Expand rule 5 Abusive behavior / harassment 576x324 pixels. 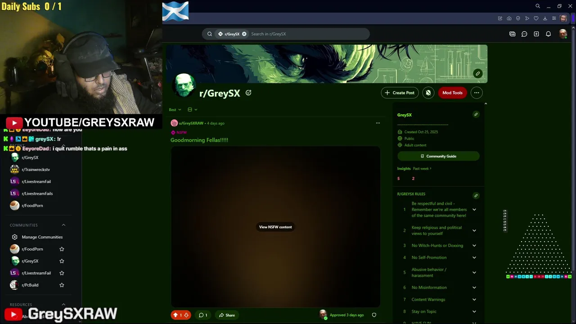(x=474, y=273)
